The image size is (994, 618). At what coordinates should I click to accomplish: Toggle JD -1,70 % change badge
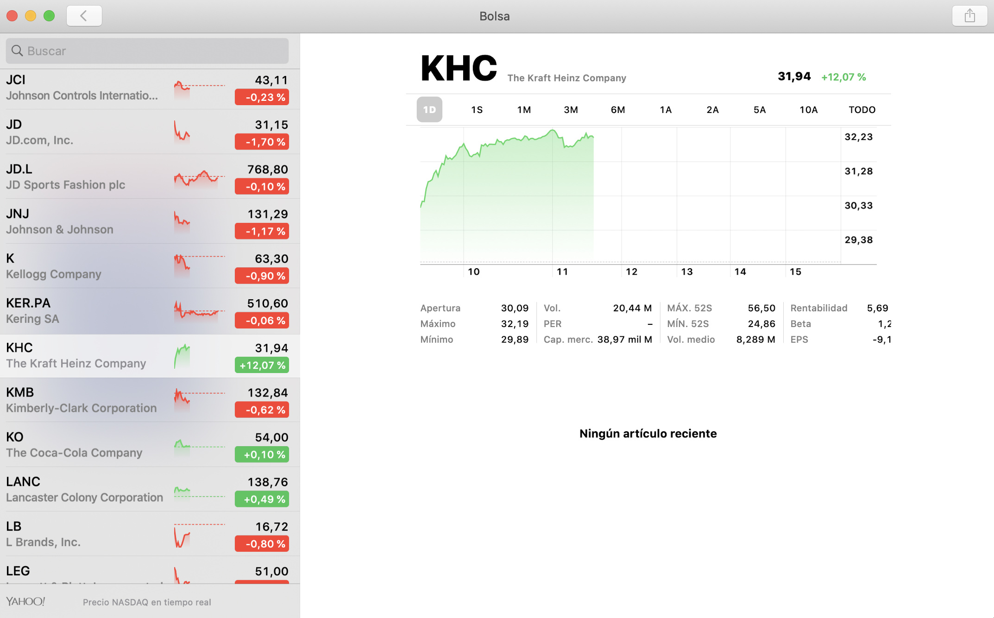coord(262,142)
